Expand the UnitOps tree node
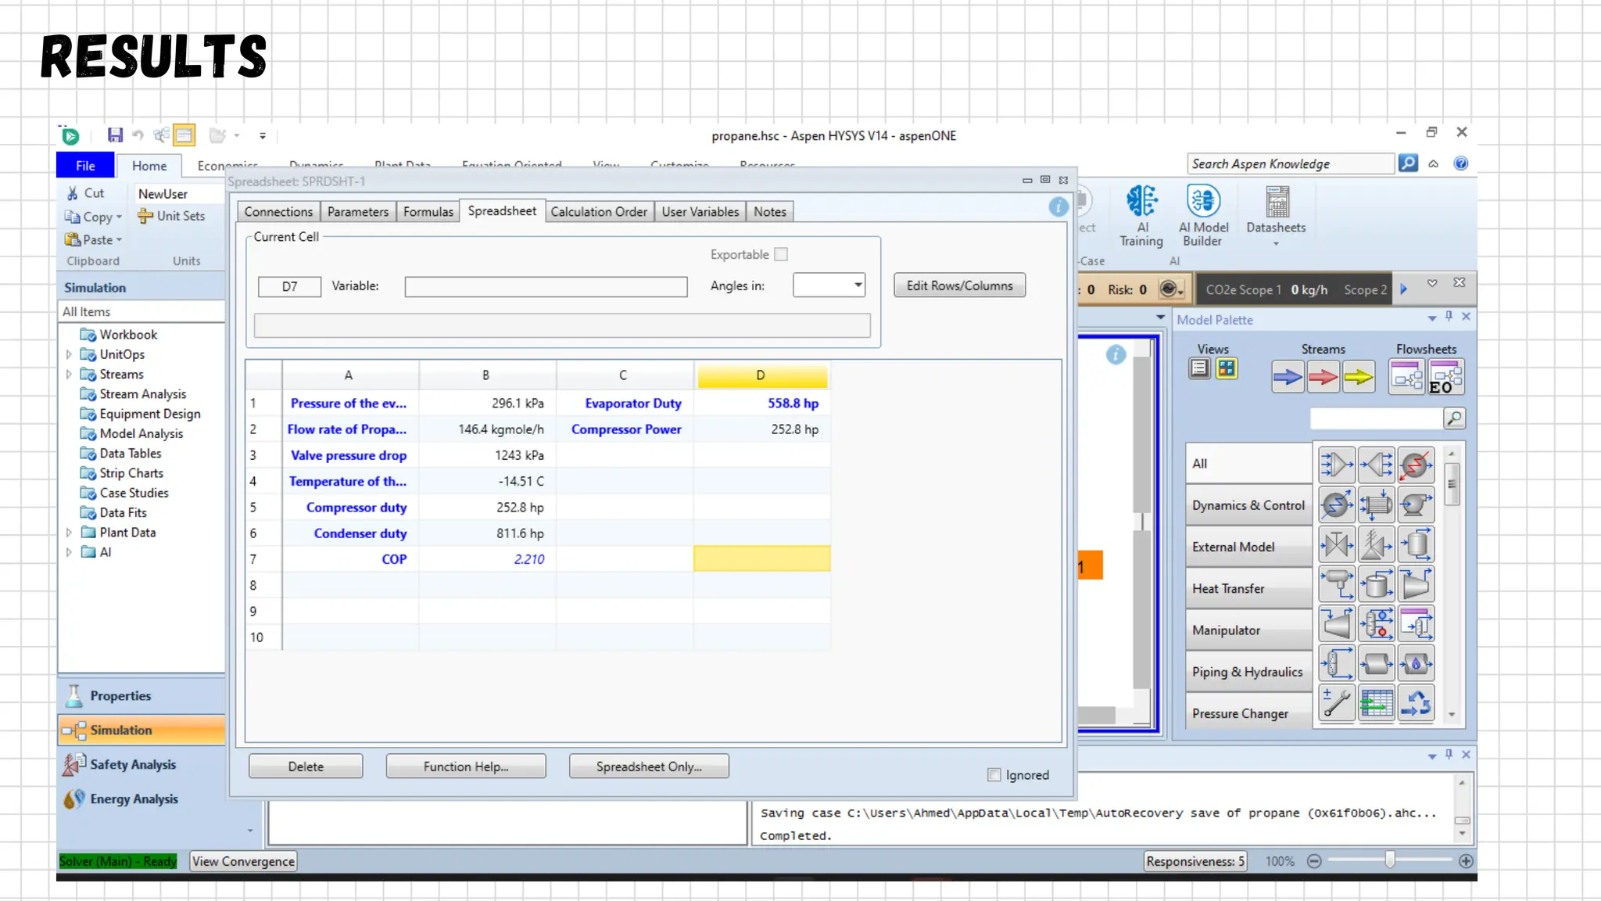 70,354
